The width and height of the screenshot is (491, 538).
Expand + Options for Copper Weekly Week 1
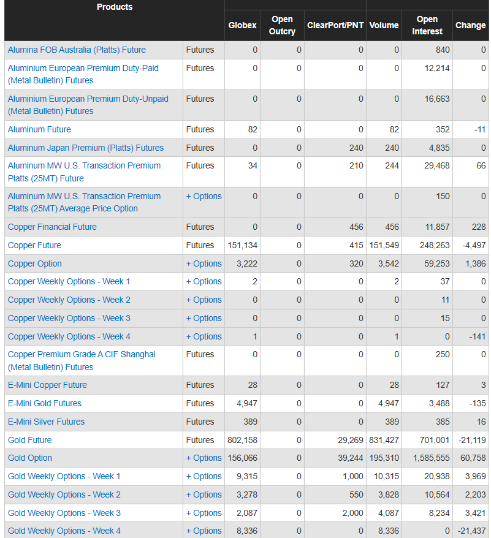(x=204, y=281)
